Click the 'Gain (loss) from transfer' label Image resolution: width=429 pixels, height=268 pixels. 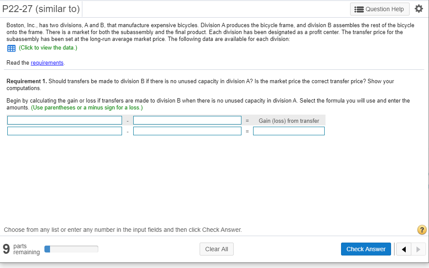(x=288, y=121)
